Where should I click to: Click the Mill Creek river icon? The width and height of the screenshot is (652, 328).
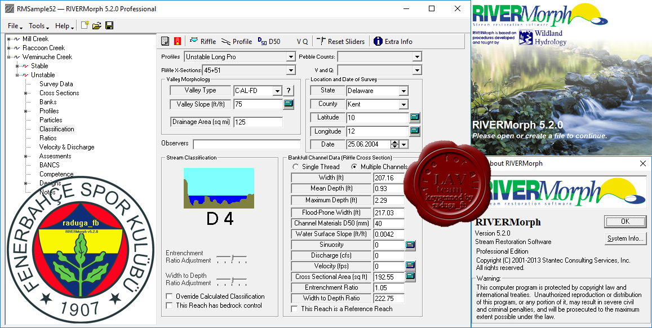[17, 39]
